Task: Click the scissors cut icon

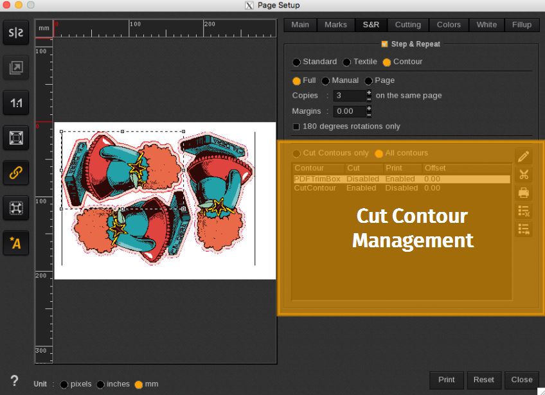Action: pos(524,174)
